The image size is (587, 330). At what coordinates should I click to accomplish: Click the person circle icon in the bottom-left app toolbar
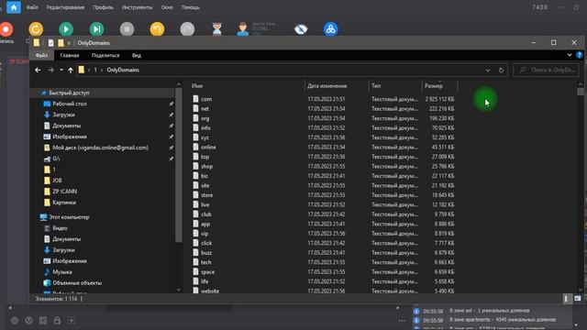(28, 320)
